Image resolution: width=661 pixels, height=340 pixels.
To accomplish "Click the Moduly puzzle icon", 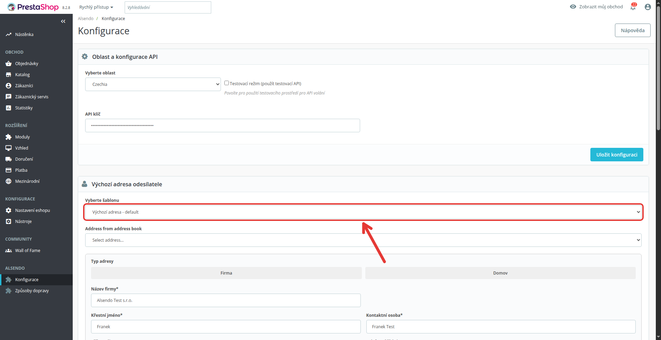I will click(9, 137).
